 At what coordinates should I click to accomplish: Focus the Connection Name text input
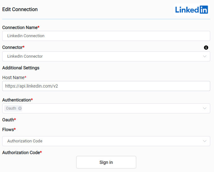tap(106, 36)
